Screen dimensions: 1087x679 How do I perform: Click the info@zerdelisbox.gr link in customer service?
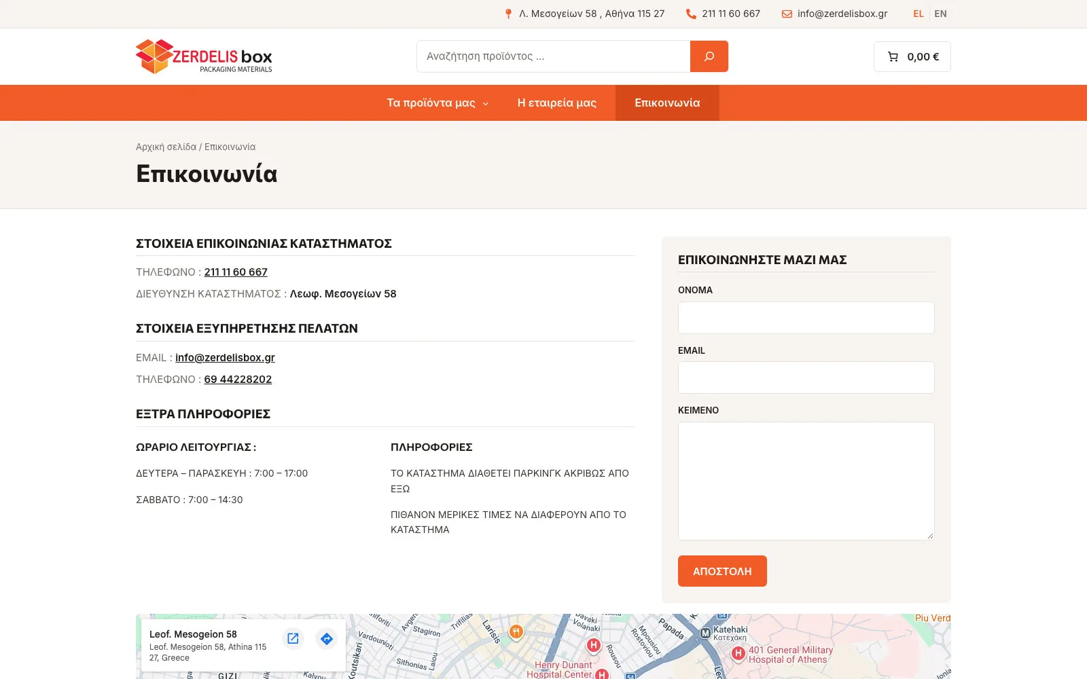tap(225, 358)
